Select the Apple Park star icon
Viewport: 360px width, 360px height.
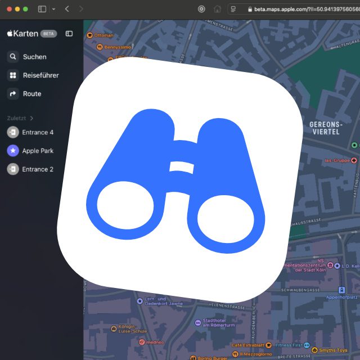(x=13, y=151)
